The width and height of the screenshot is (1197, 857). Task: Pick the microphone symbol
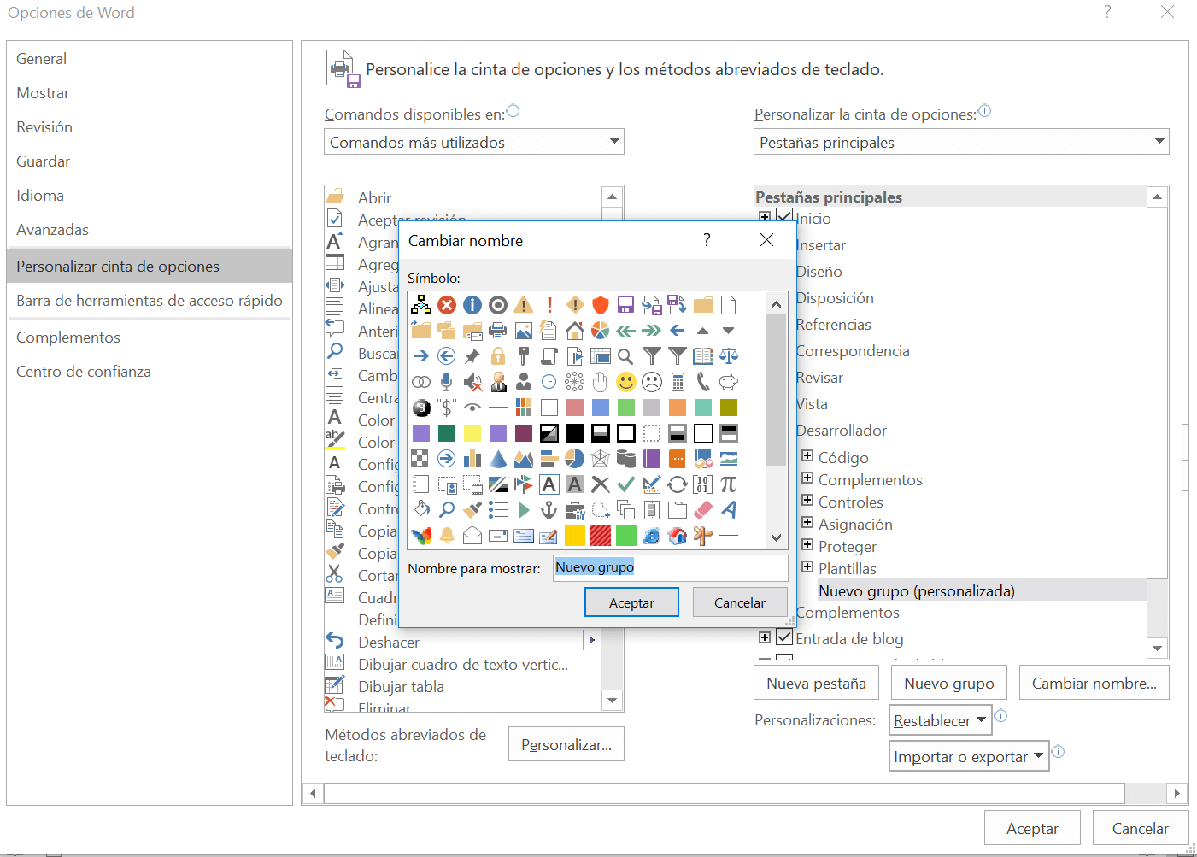447,382
